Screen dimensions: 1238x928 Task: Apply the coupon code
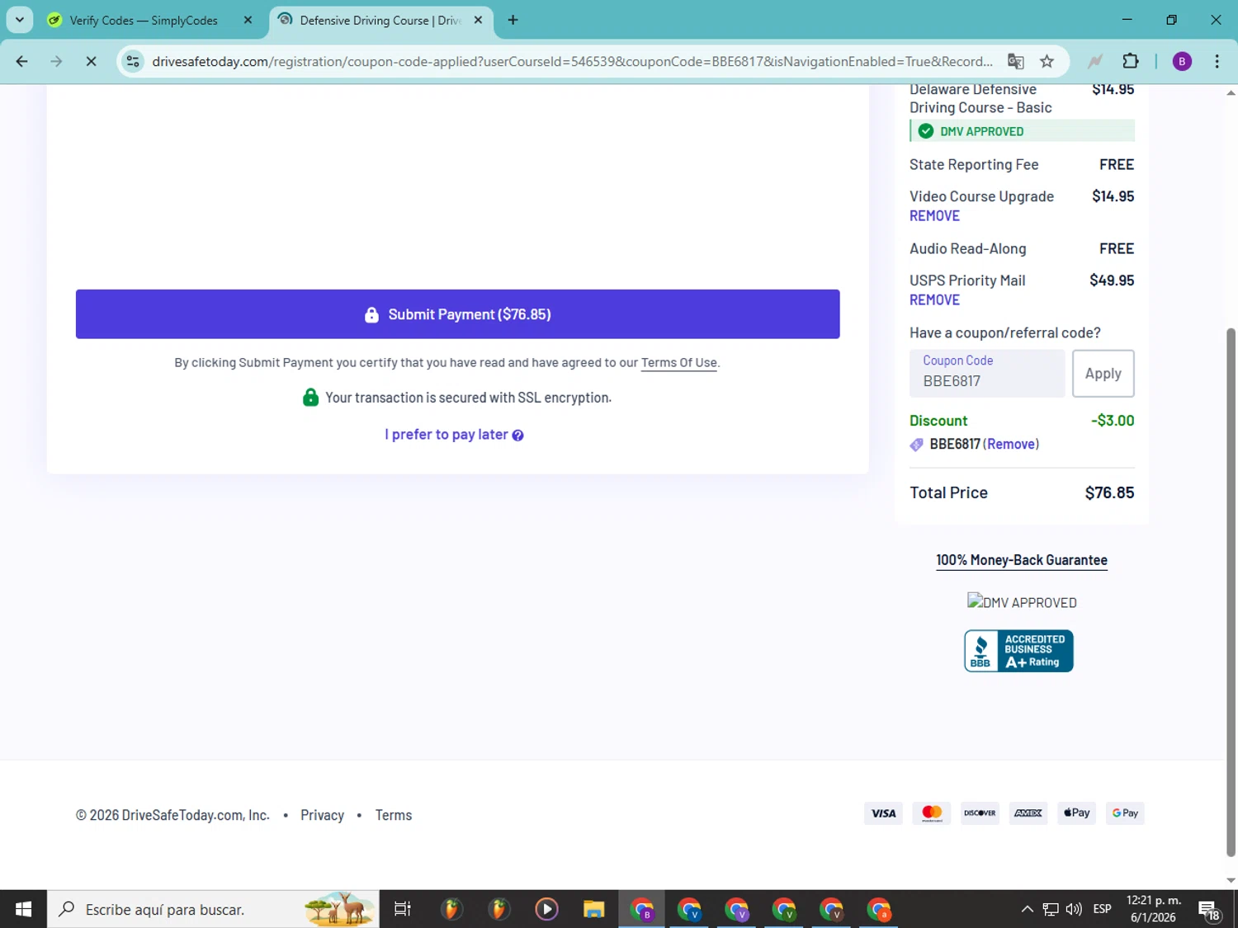point(1103,374)
